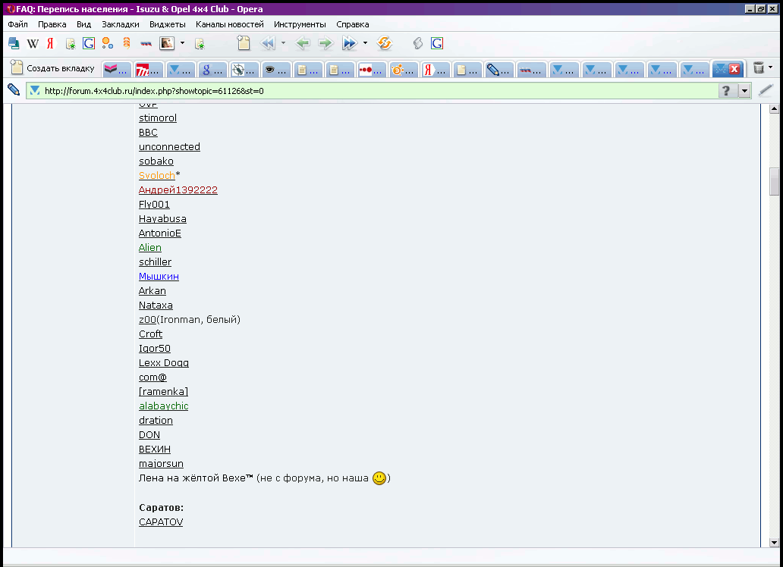The image size is (783, 567).
Task: Click the first Google G bookmark icon
Action: click(x=89, y=43)
